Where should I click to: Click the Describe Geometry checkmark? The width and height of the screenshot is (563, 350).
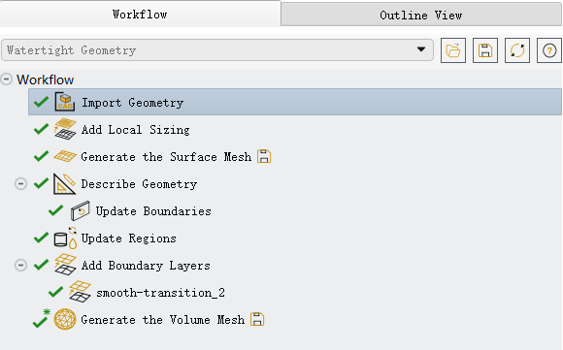point(42,183)
